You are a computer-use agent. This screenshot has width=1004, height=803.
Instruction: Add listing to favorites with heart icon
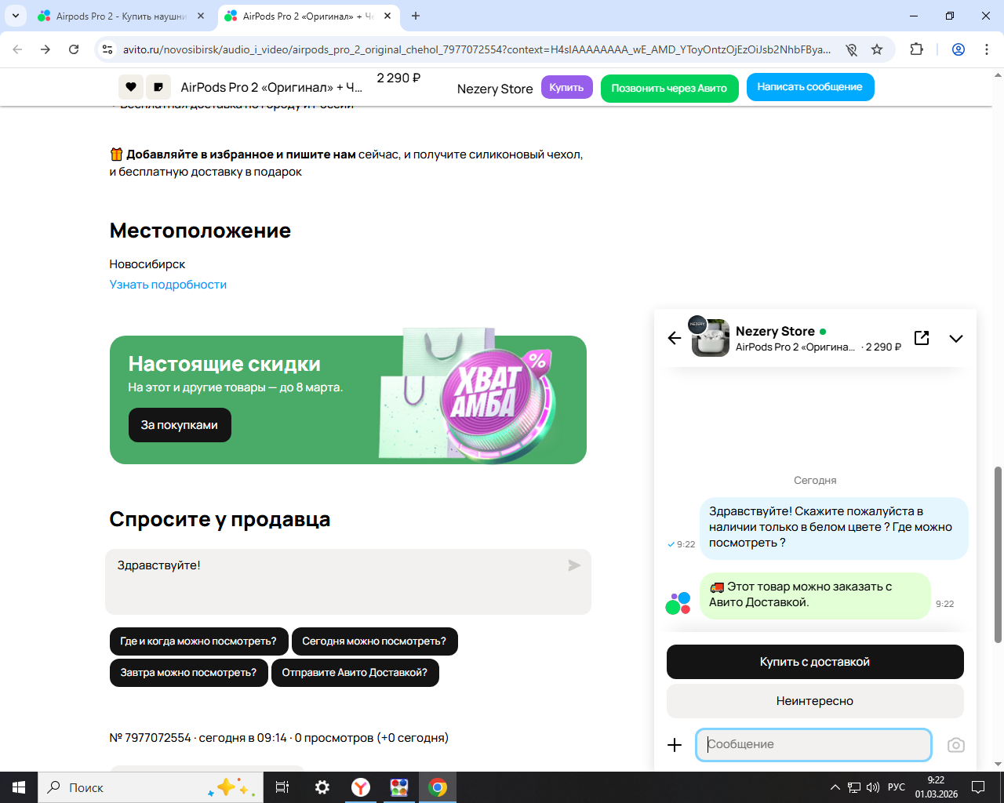coord(130,87)
